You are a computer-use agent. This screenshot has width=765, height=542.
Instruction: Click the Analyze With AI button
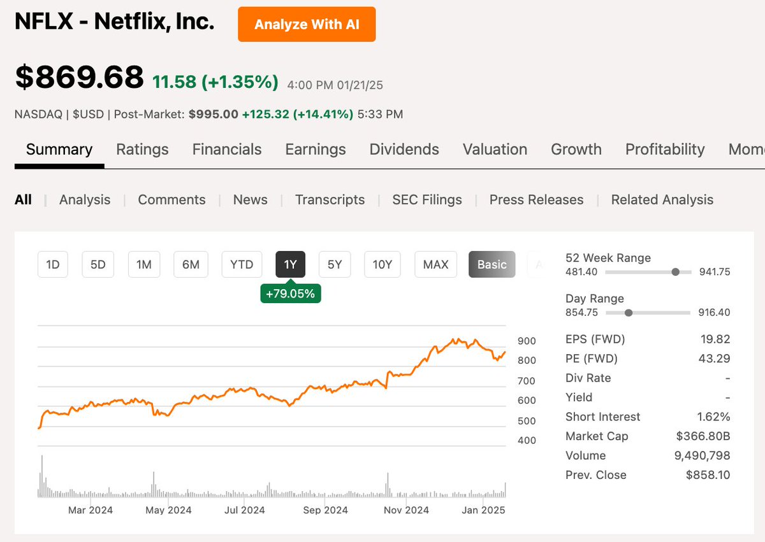click(307, 24)
